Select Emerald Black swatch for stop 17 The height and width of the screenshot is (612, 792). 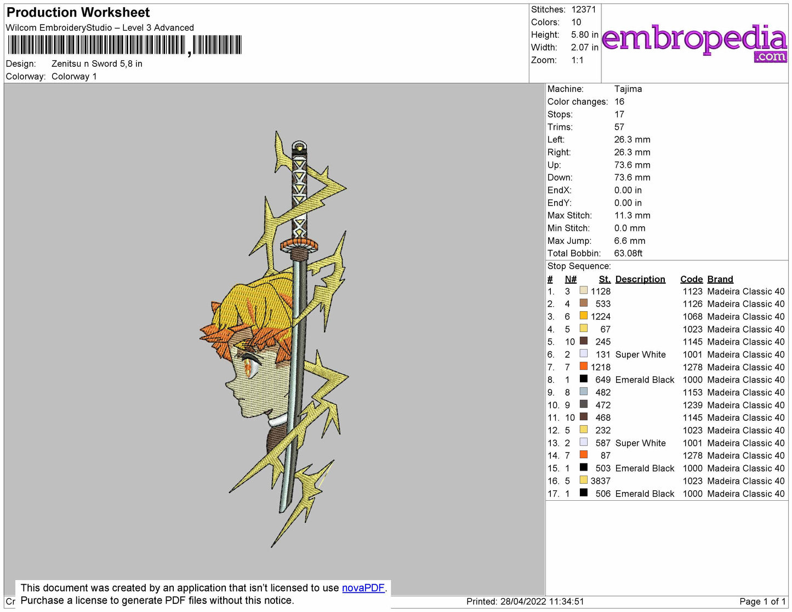click(583, 492)
